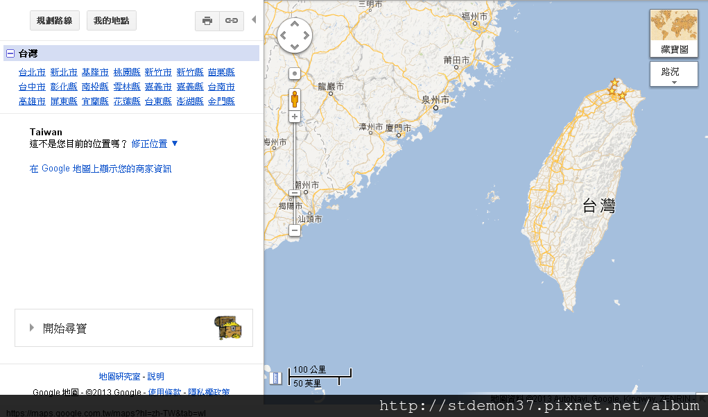Select the 台南市 link
This screenshot has height=417, width=708.
click(x=221, y=87)
